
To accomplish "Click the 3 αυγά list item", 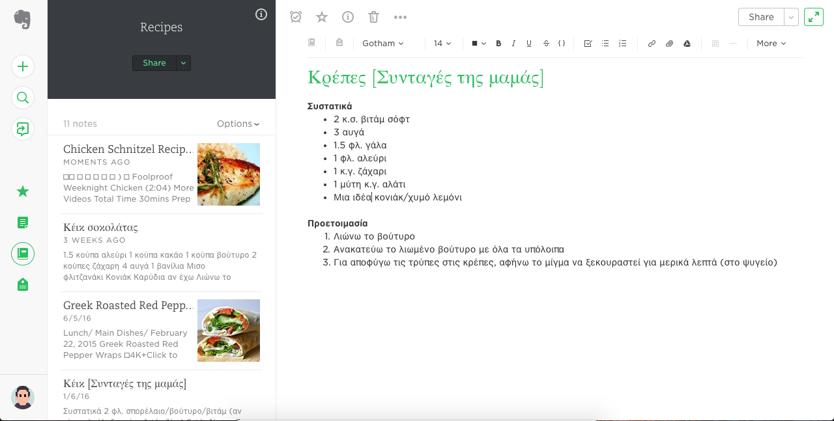I will 349,132.
